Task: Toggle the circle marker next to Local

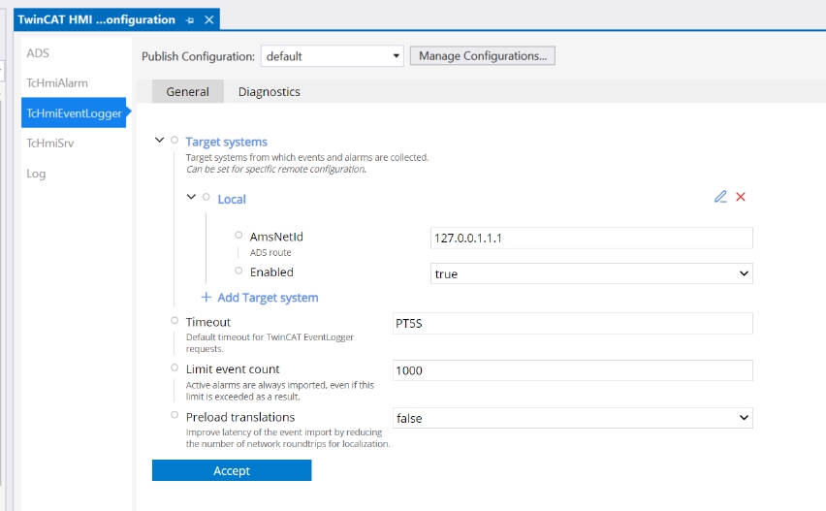Action: 206,197
